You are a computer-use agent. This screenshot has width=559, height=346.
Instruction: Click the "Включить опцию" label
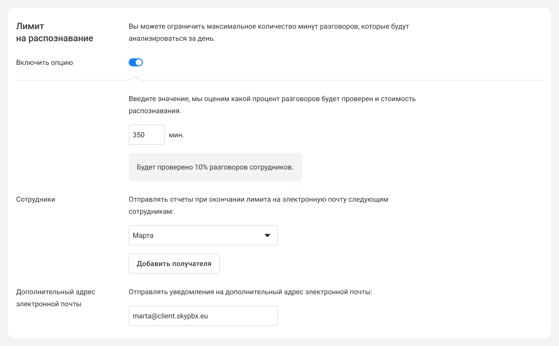click(45, 63)
